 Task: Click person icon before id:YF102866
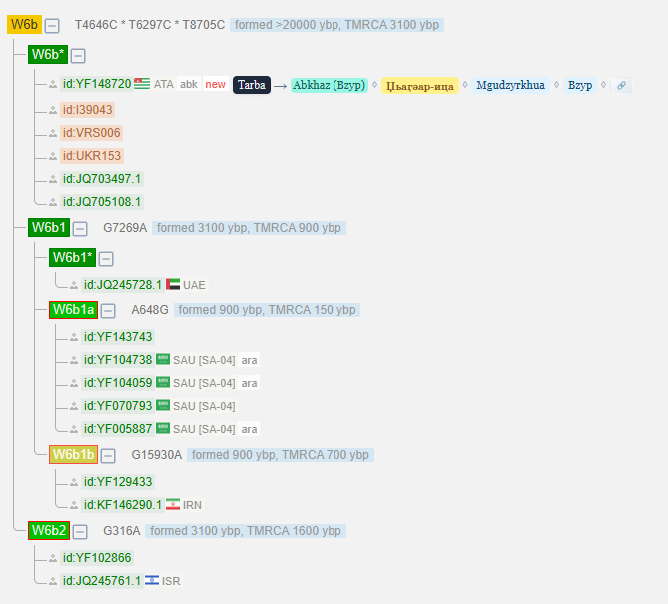(x=53, y=558)
